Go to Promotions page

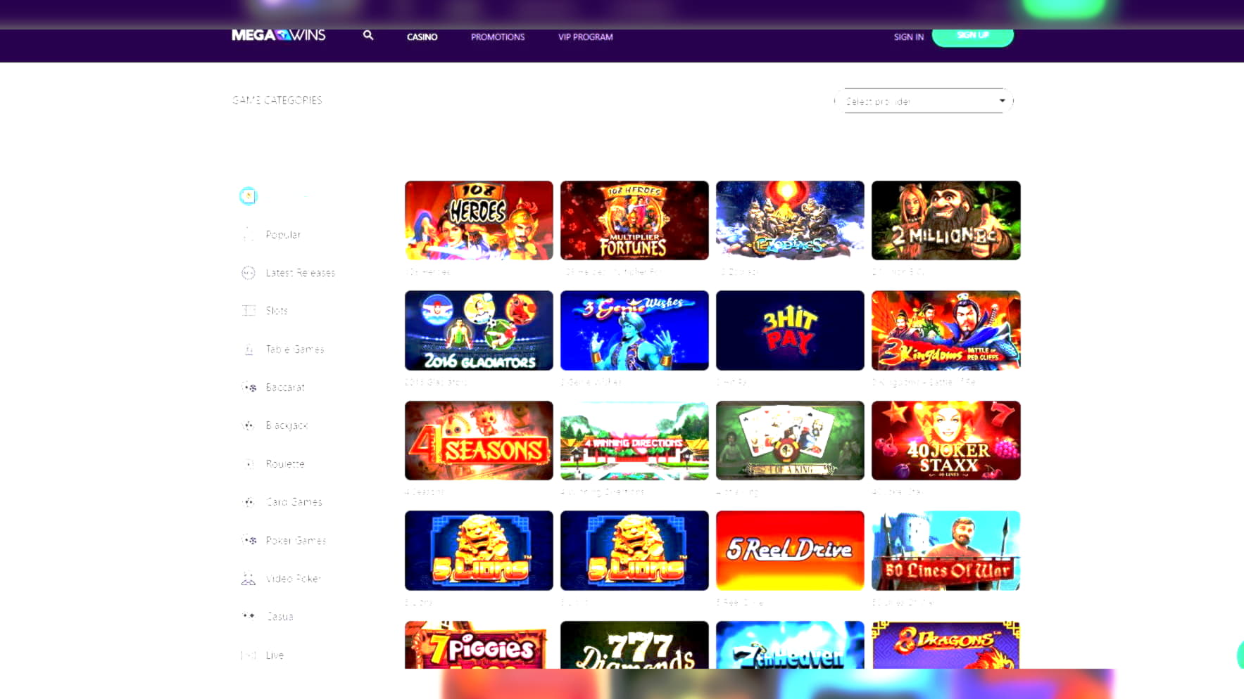point(498,37)
